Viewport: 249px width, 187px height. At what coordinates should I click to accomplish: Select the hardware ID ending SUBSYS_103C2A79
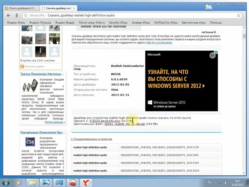(x=160, y=171)
